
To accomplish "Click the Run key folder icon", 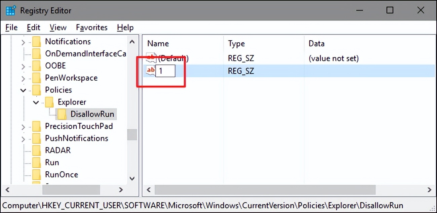I will click(x=37, y=162).
